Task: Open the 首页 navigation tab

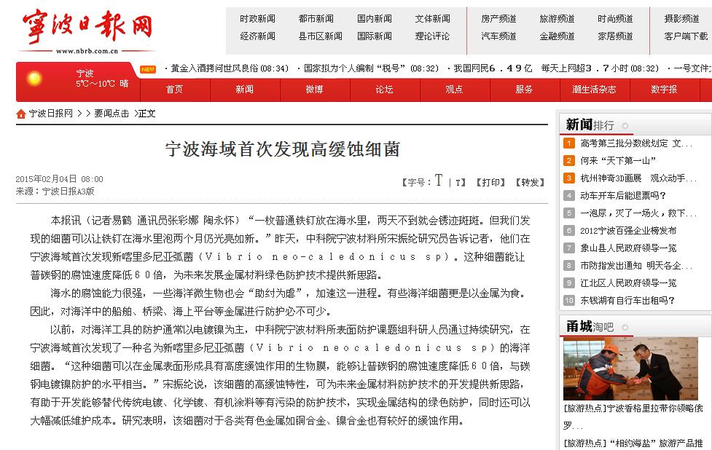Action: click(175, 90)
